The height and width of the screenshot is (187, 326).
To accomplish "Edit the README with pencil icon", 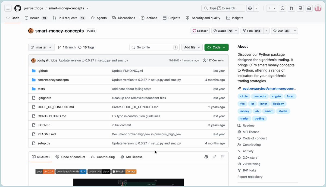I will (x=214, y=157).
